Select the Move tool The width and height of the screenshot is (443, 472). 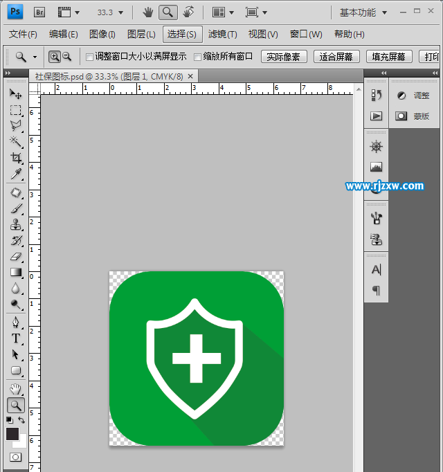pyautogui.click(x=16, y=93)
